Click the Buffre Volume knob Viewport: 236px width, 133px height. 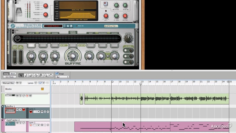(128, 38)
